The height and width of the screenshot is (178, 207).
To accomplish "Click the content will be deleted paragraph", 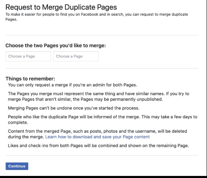I will [97, 134].
